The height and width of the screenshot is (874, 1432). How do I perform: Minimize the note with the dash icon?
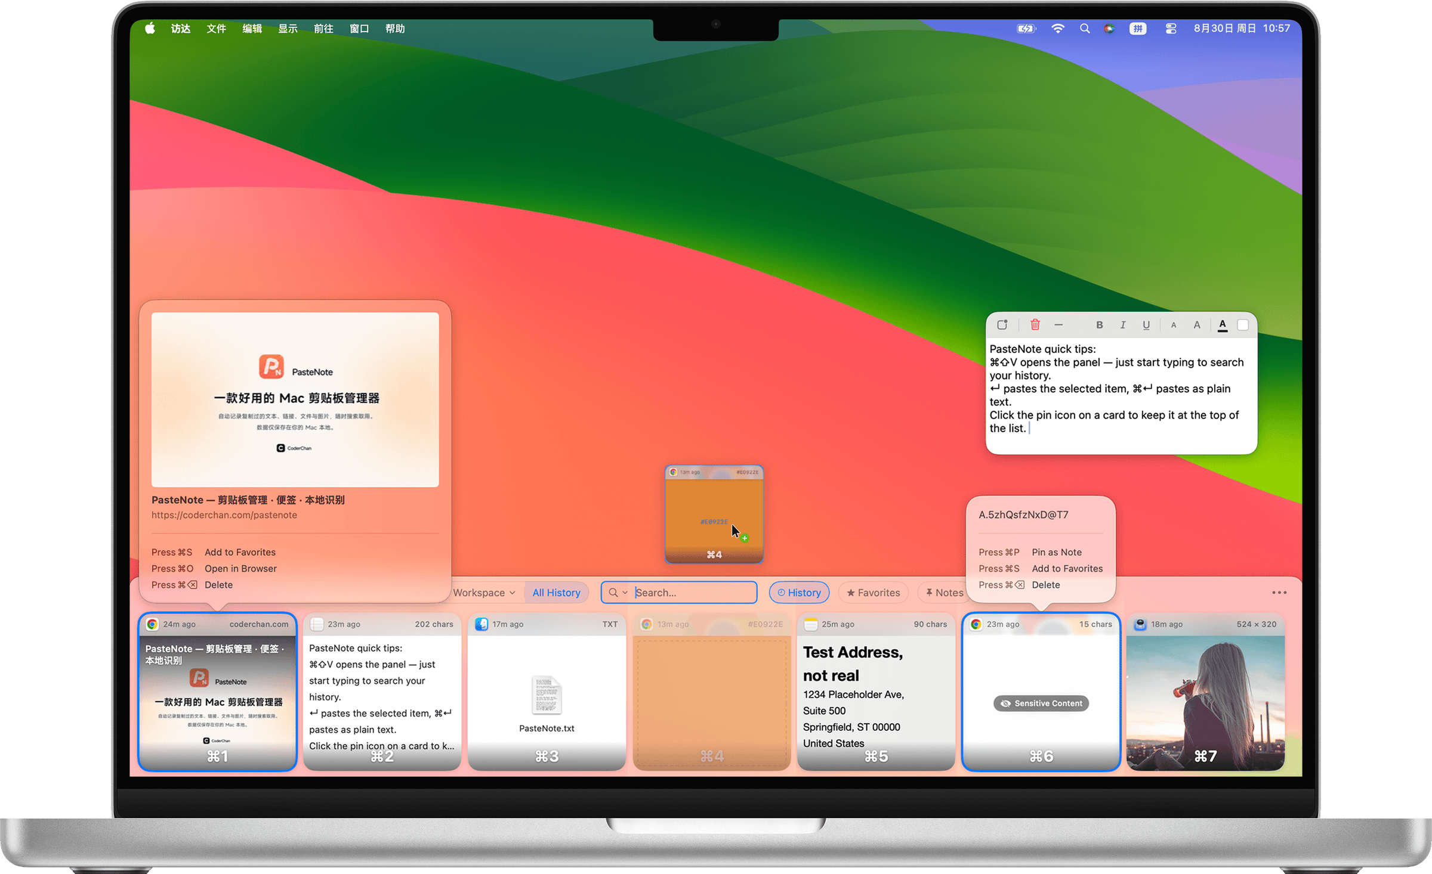(1058, 325)
